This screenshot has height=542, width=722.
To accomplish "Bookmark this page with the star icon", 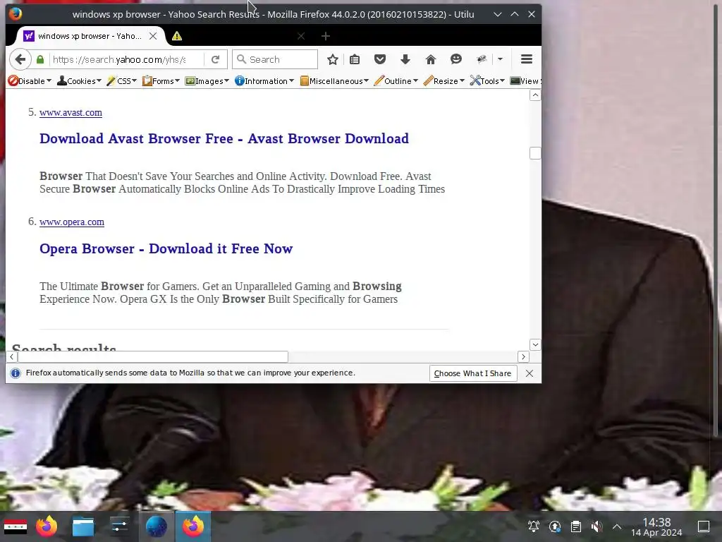I will (333, 59).
